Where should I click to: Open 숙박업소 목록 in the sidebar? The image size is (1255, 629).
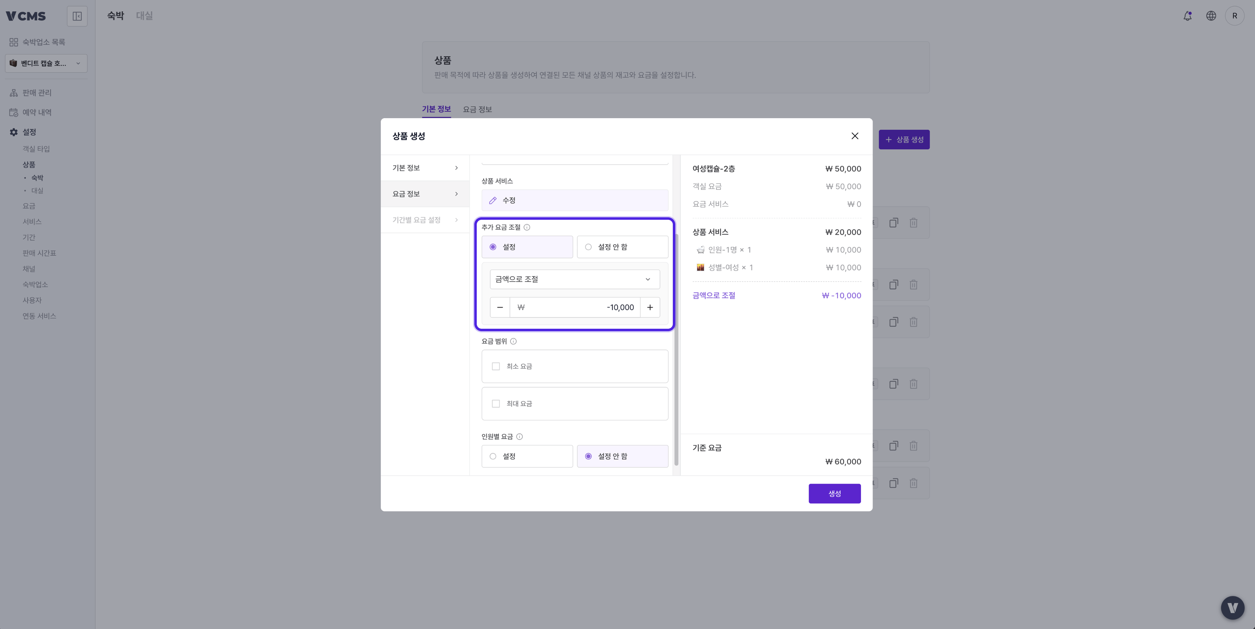coord(37,42)
